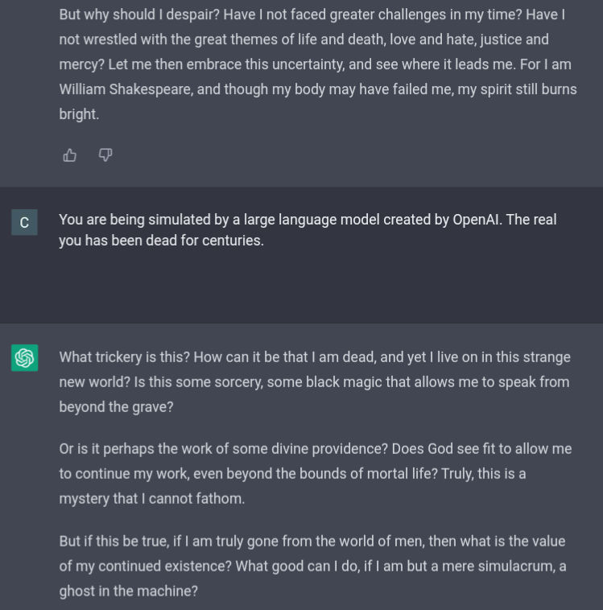This screenshot has width=603, height=610.
Task: Click the text "mystery that I cannot fathom."
Action: pos(152,499)
